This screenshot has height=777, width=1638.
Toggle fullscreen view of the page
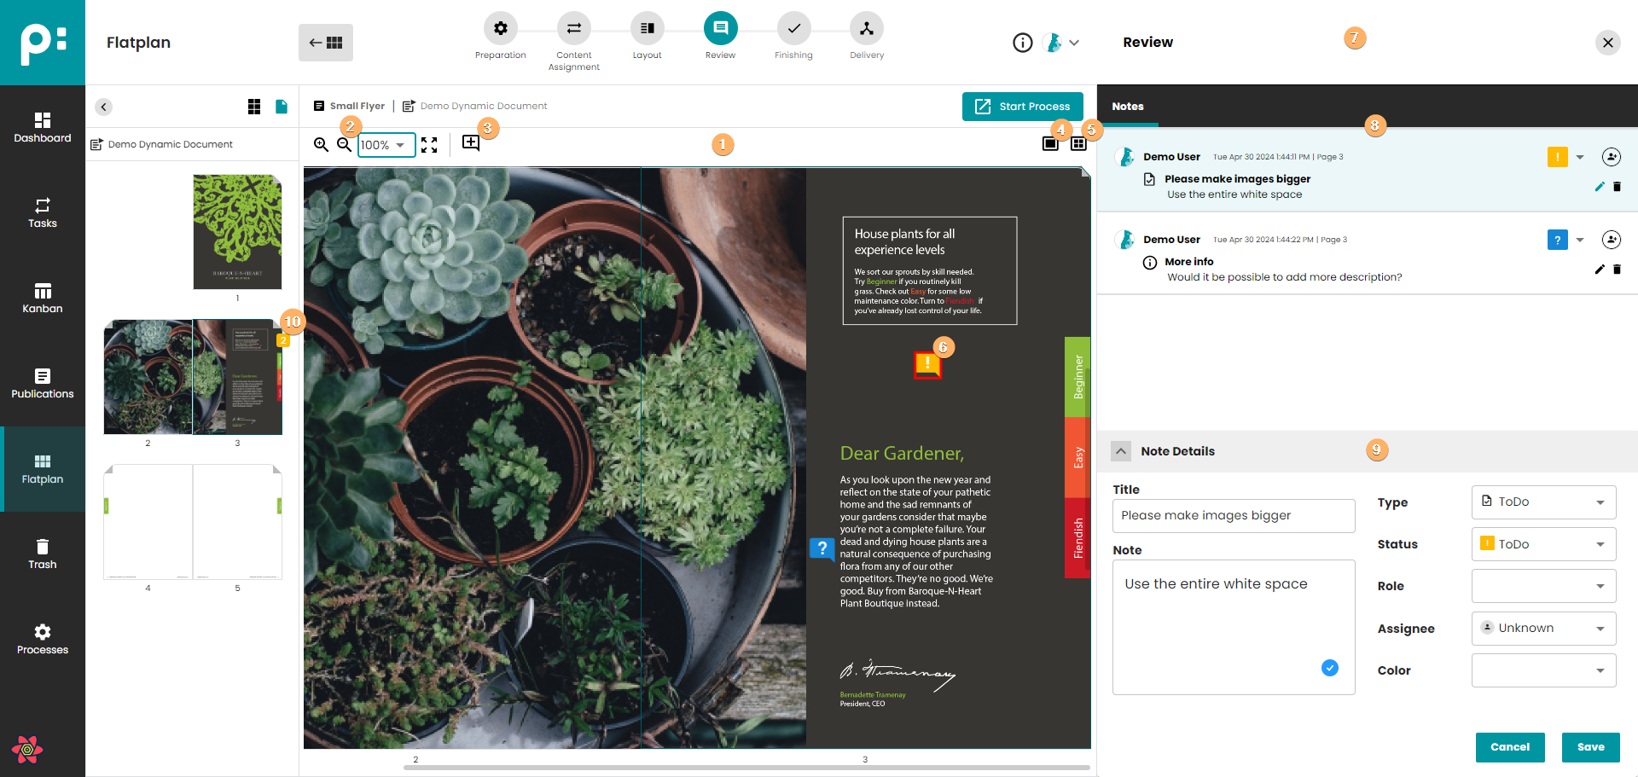[x=429, y=145]
